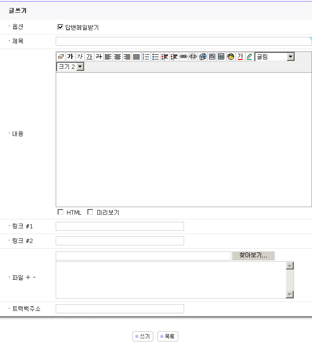Align text to the right
The height and width of the screenshot is (343, 312).
[x=127, y=57]
